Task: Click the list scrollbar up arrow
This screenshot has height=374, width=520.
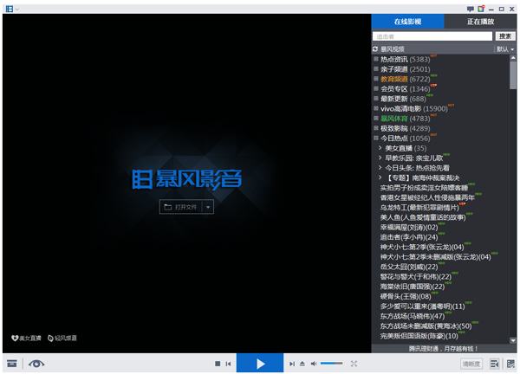Action: [513, 58]
